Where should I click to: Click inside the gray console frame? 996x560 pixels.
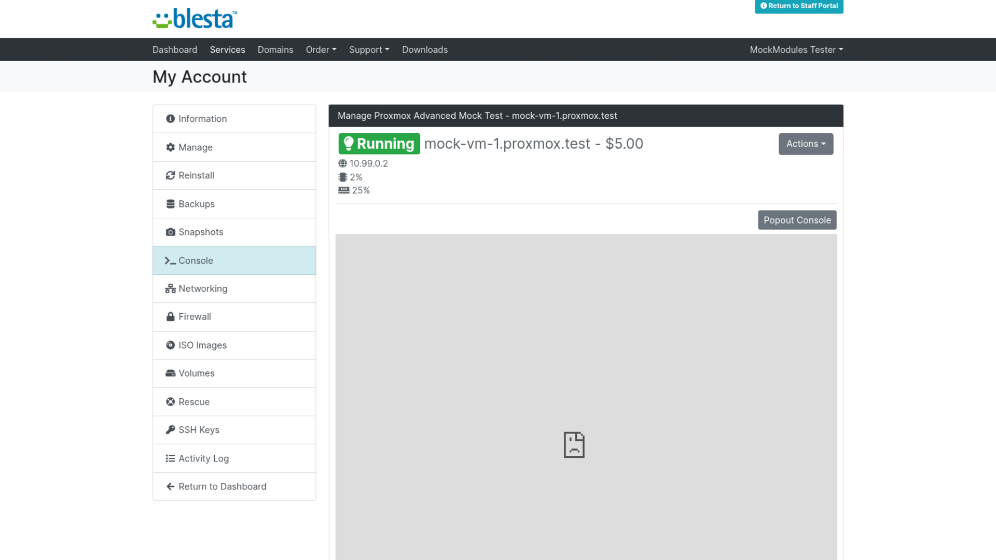[586, 397]
